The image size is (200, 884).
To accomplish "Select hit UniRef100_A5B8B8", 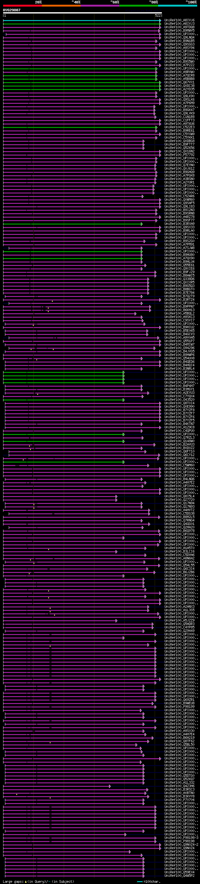I will point(179,79).
